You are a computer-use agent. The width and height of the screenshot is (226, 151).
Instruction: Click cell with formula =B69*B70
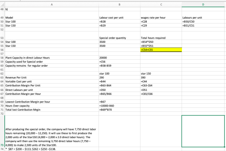[x=119, y=109]
